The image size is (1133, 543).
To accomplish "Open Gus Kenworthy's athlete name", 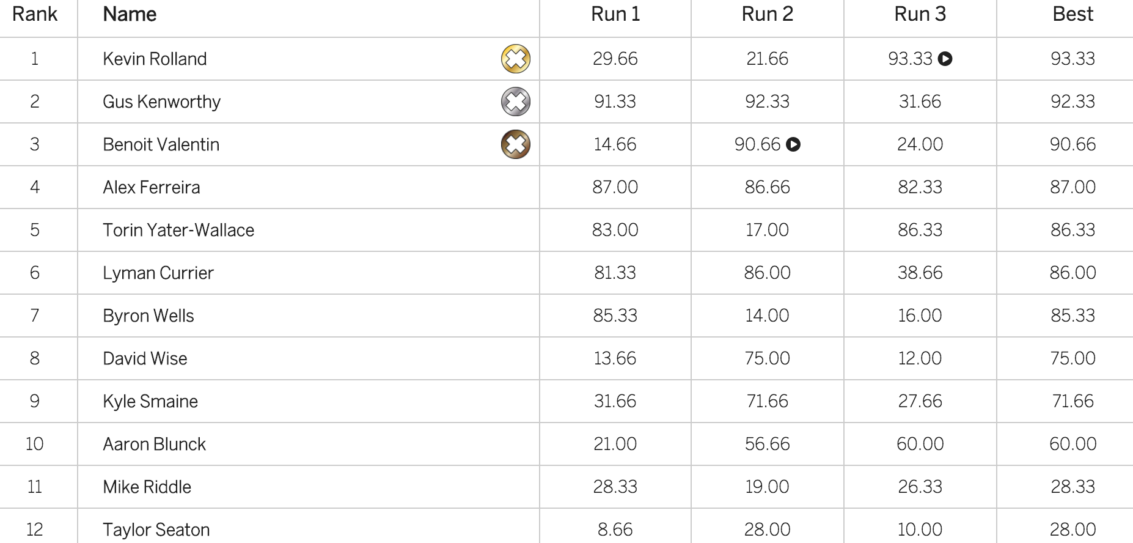I will point(161,102).
